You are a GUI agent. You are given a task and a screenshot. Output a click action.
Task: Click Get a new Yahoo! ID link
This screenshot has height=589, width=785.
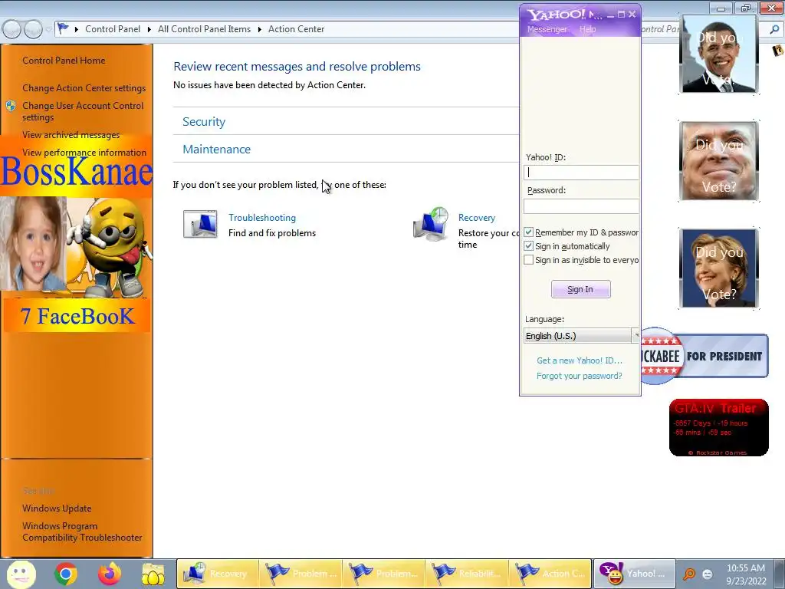pos(580,360)
